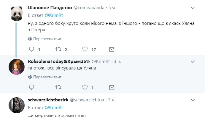Click RoksolanaToday's portrait avatar
This screenshot has width=205, height=120.
(x=17, y=67)
